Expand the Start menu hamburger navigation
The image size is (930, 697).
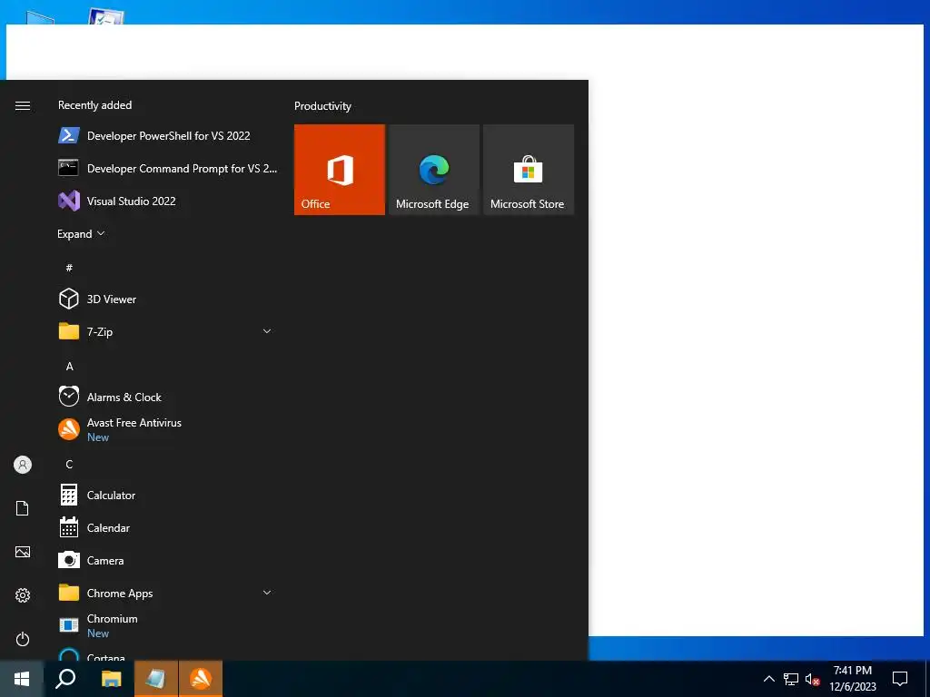point(23,105)
